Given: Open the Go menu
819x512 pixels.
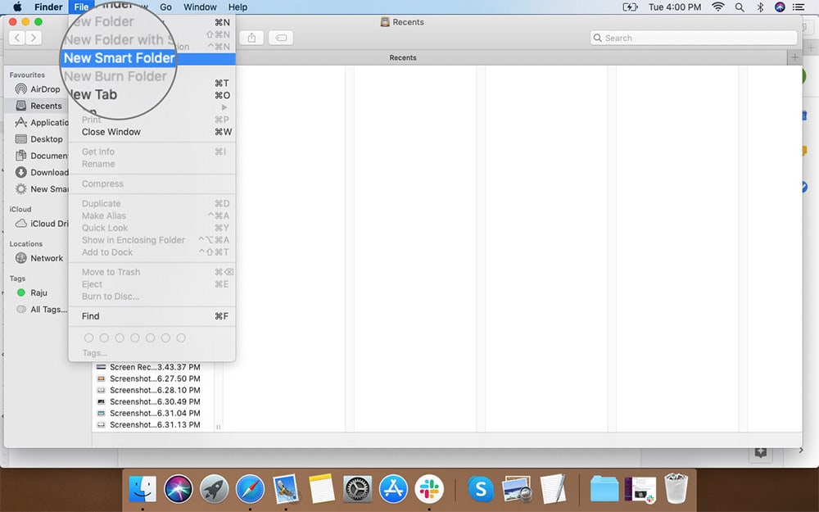Looking at the screenshot, I should pos(166,7).
